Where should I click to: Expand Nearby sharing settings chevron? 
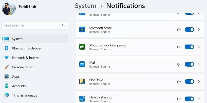coord(199,99)
